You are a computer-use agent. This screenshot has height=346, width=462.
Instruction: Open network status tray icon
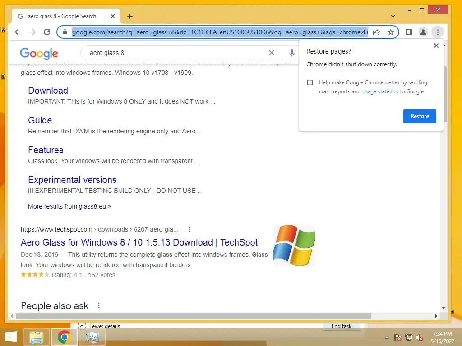click(x=409, y=337)
